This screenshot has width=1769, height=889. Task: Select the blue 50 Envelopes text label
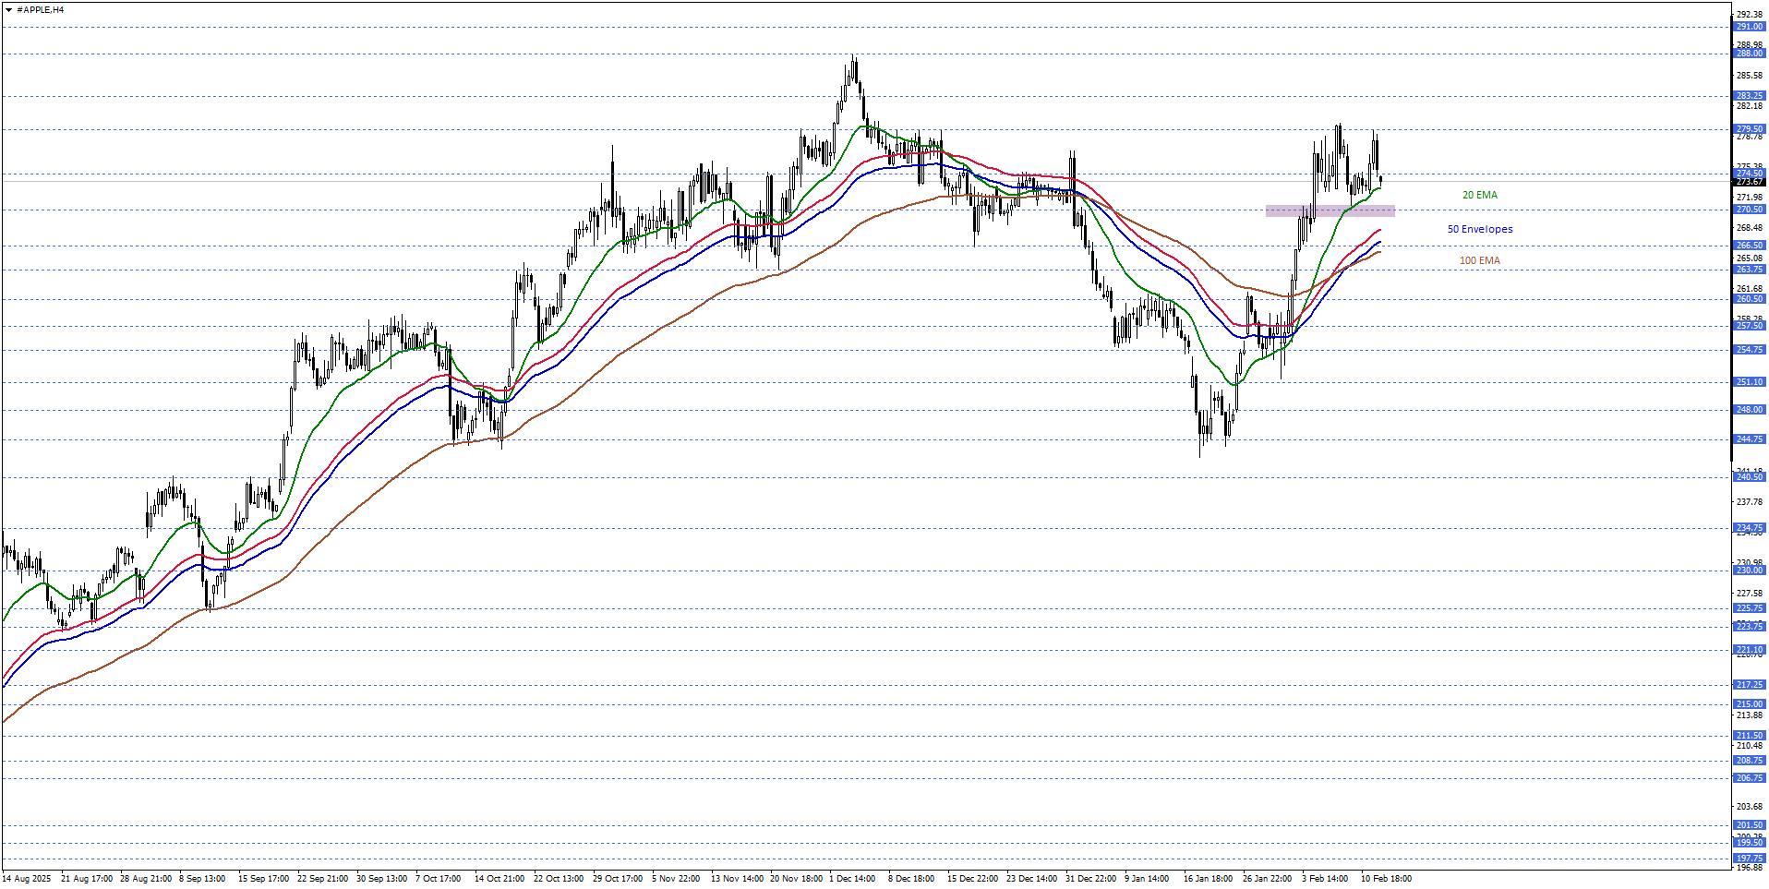pos(1479,230)
